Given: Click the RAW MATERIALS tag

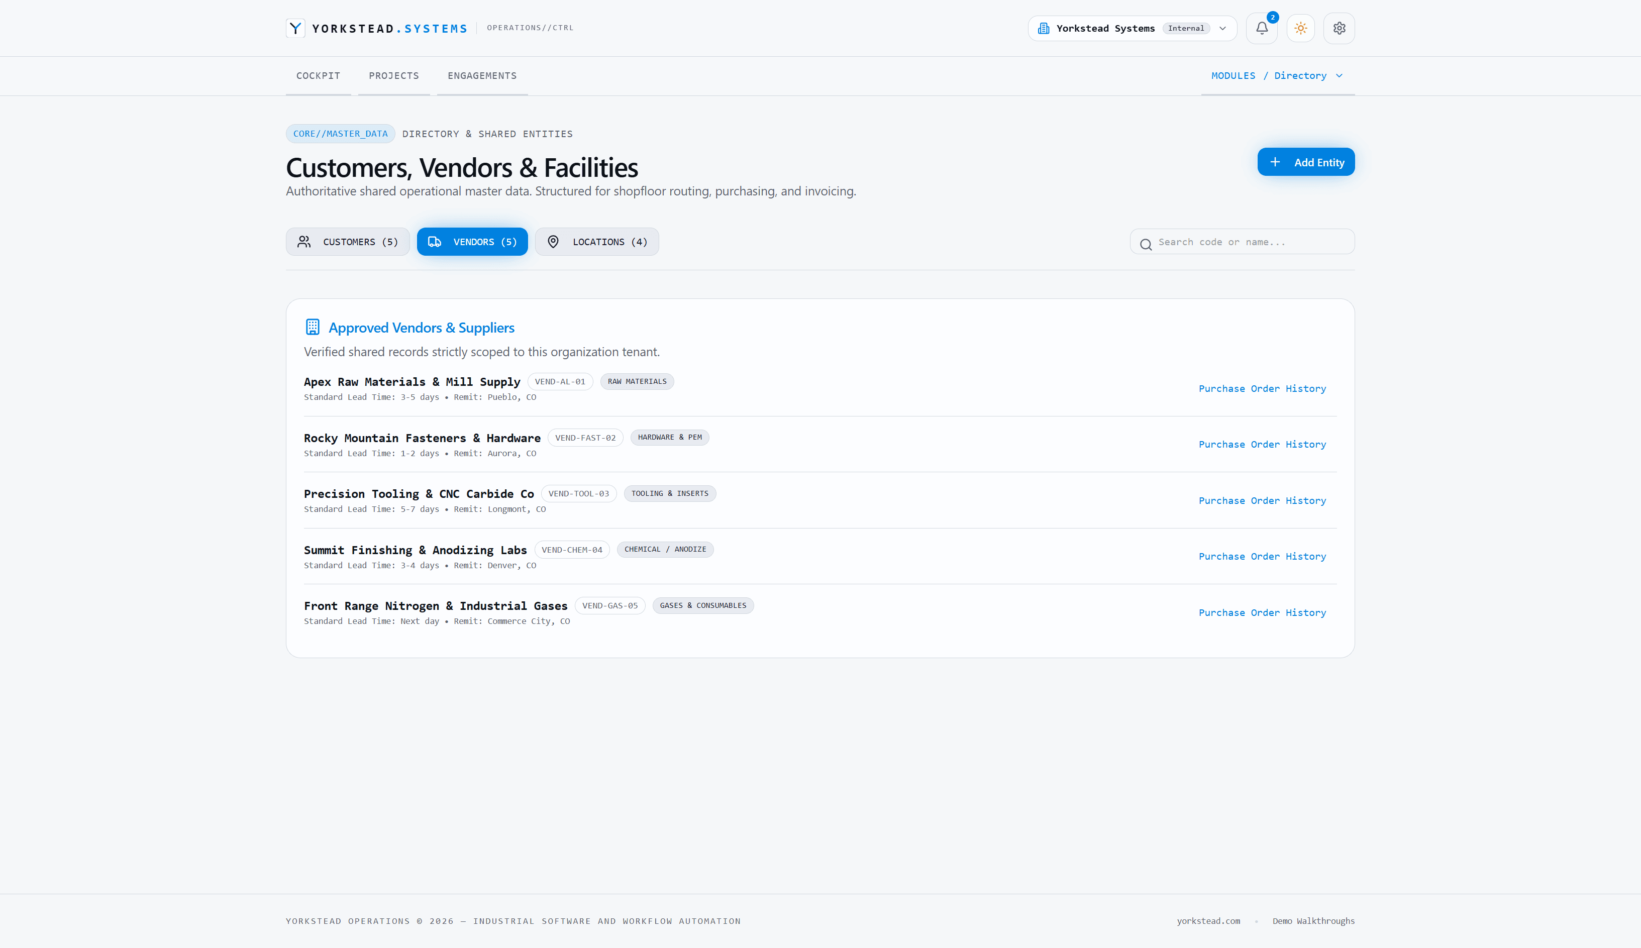Looking at the screenshot, I should (x=637, y=381).
